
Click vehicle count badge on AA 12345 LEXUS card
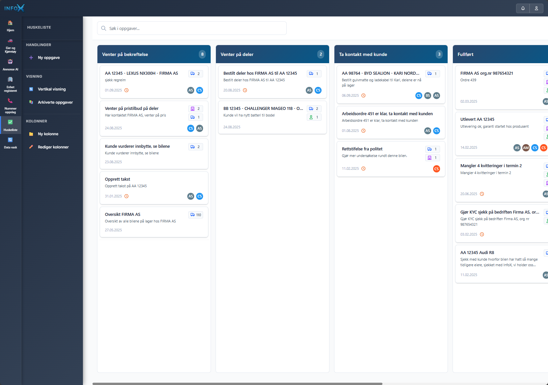[196, 74]
